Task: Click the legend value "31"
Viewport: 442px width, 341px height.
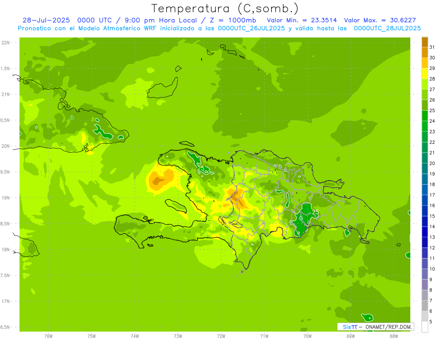Action: [x=432, y=47]
